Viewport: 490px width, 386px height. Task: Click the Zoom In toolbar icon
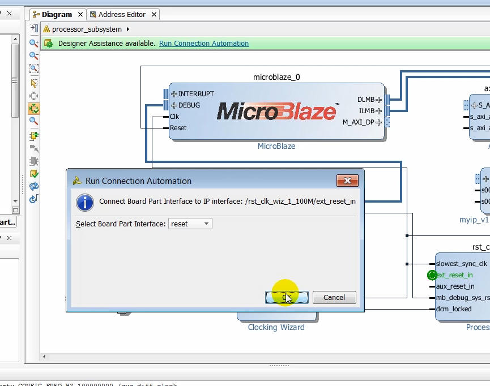pyautogui.click(x=34, y=43)
